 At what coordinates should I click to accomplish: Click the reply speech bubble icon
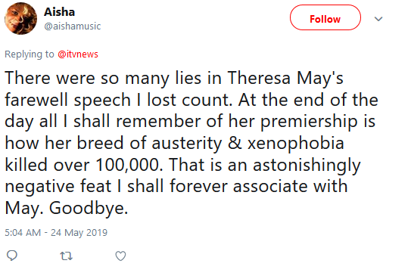click(x=12, y=256)
